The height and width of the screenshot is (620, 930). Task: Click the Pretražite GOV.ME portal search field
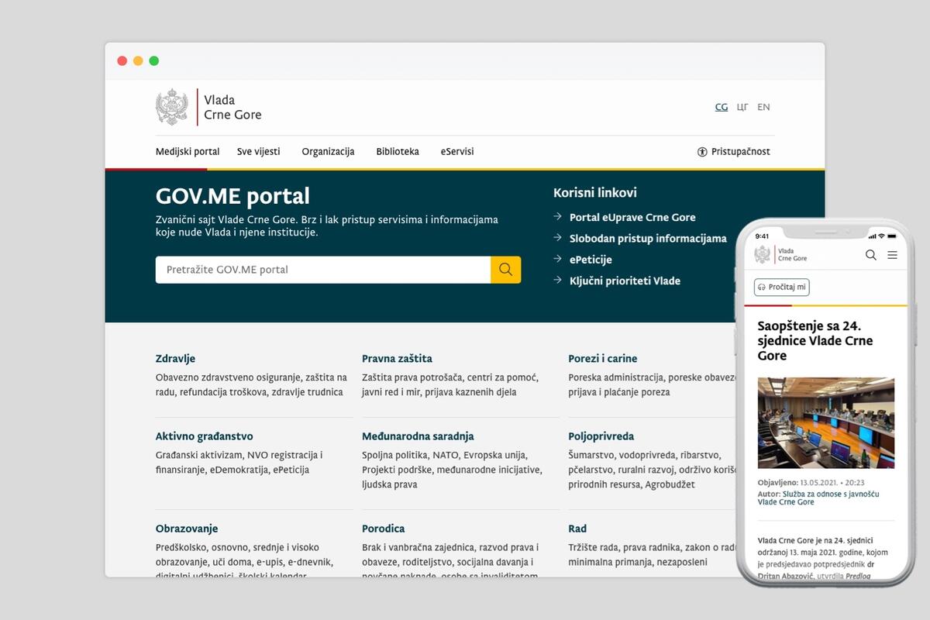click(x=322, y=270)
